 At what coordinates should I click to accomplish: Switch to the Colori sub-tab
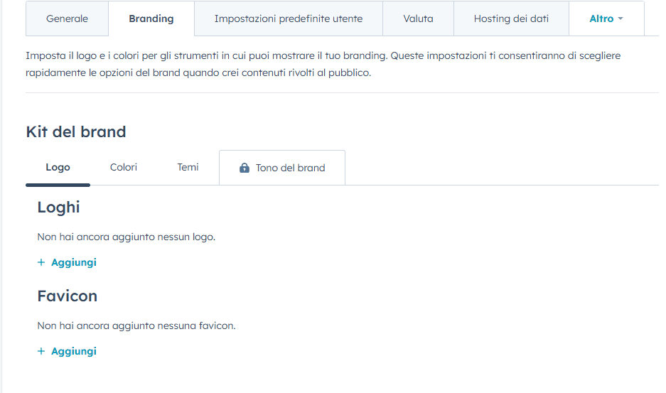click(124, 168)
